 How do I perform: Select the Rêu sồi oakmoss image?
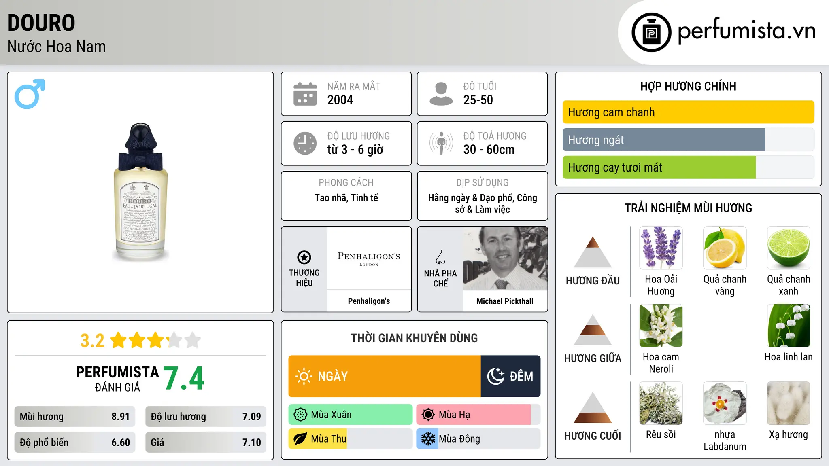(661, 403)
